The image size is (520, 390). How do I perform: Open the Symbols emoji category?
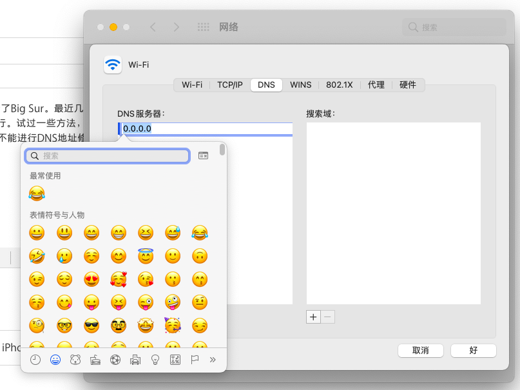175,360
